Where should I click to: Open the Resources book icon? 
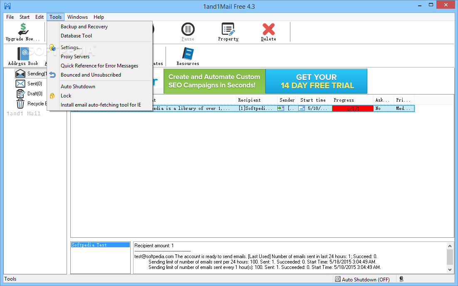[188, 54]
